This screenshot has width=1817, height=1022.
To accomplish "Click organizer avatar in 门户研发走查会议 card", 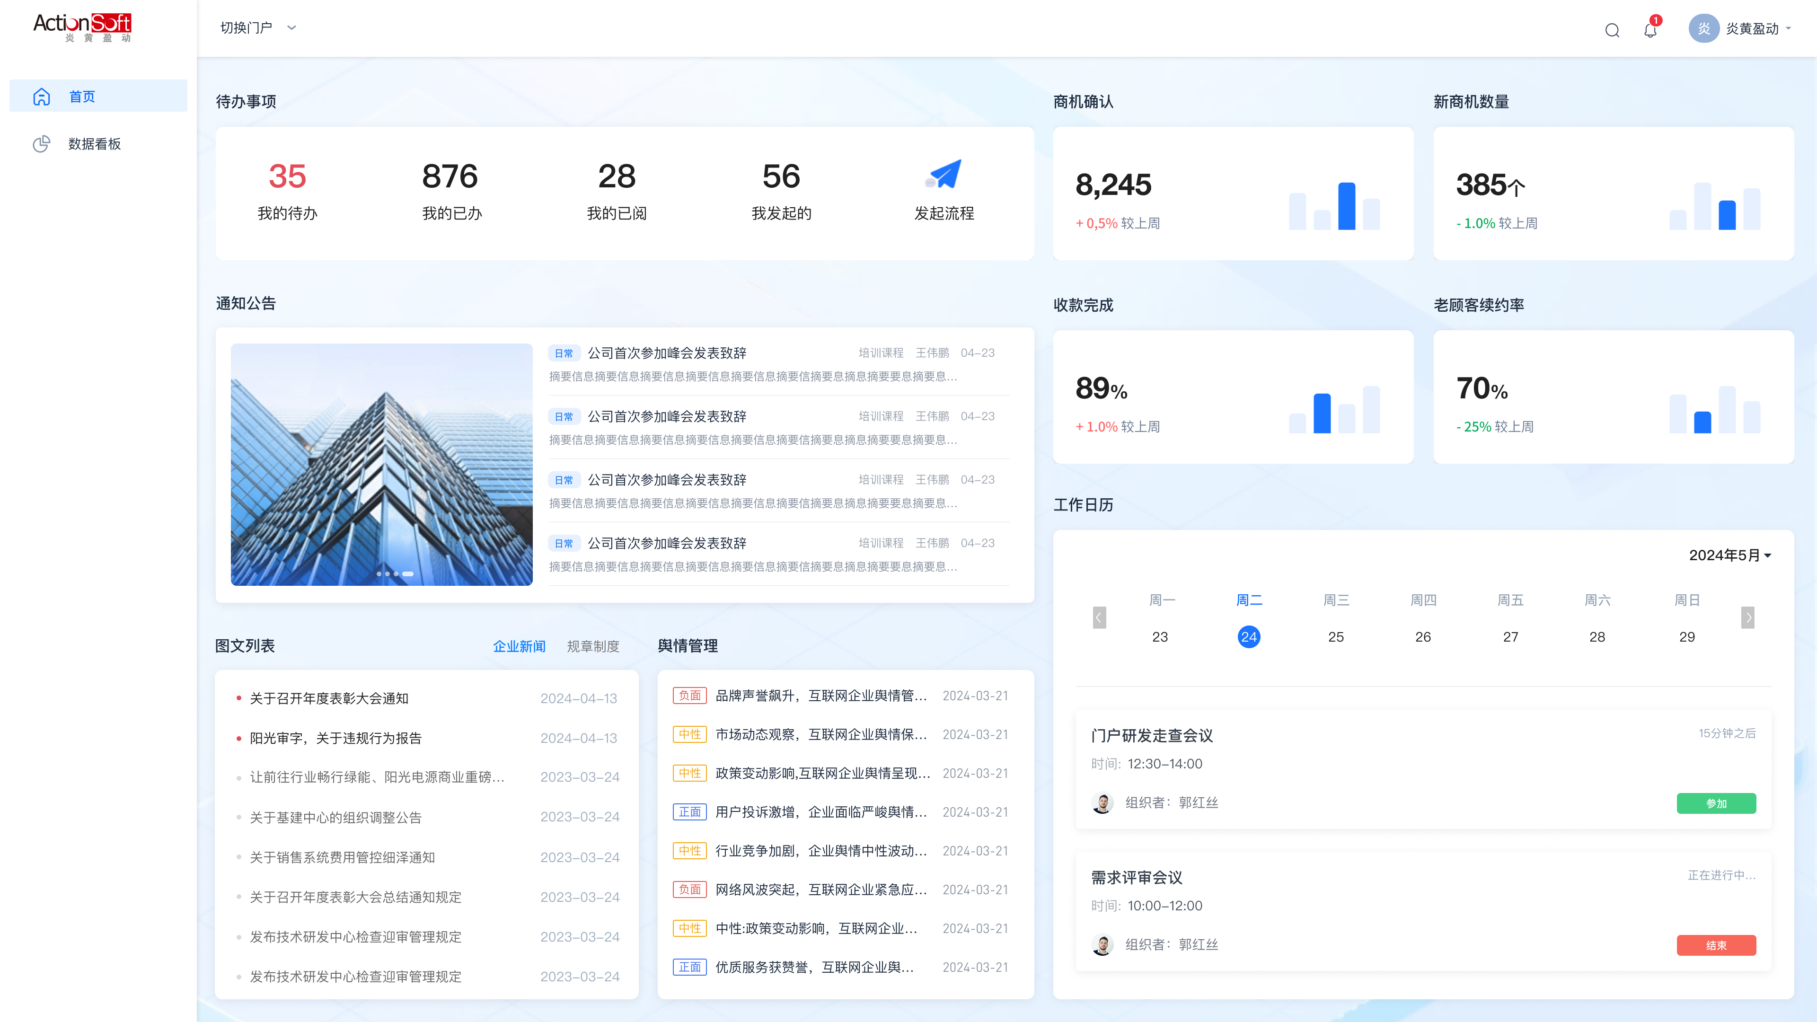I will (1102, 802).
